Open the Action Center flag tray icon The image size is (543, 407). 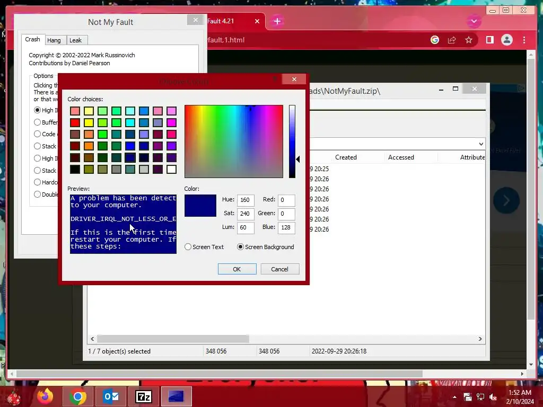[x=468, y=397]
